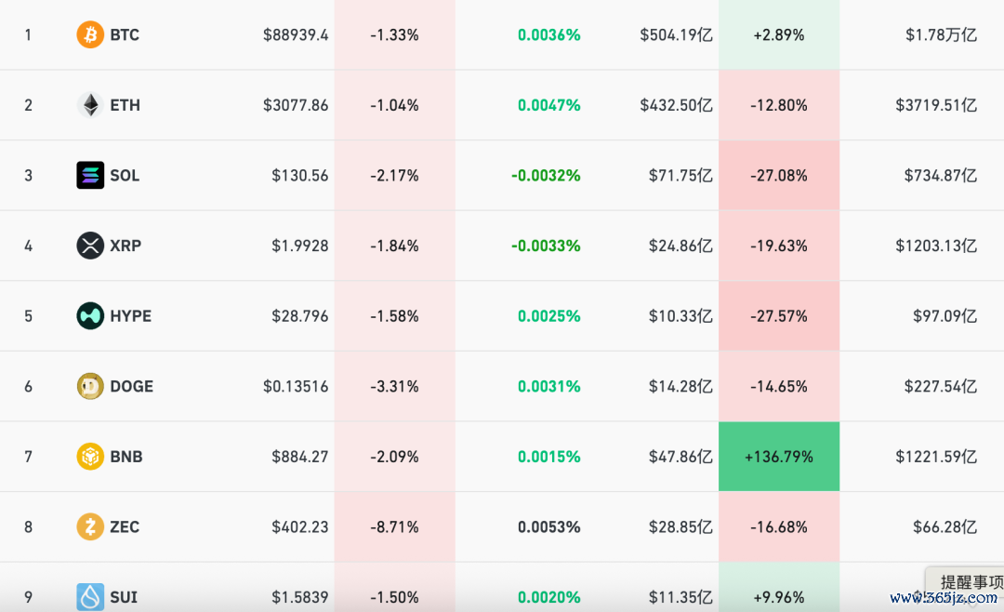The height and width of the screenshot is (612, 1004).
Task: Click ZEC's -8.71% price change cell
Action: tap(394, 526)
